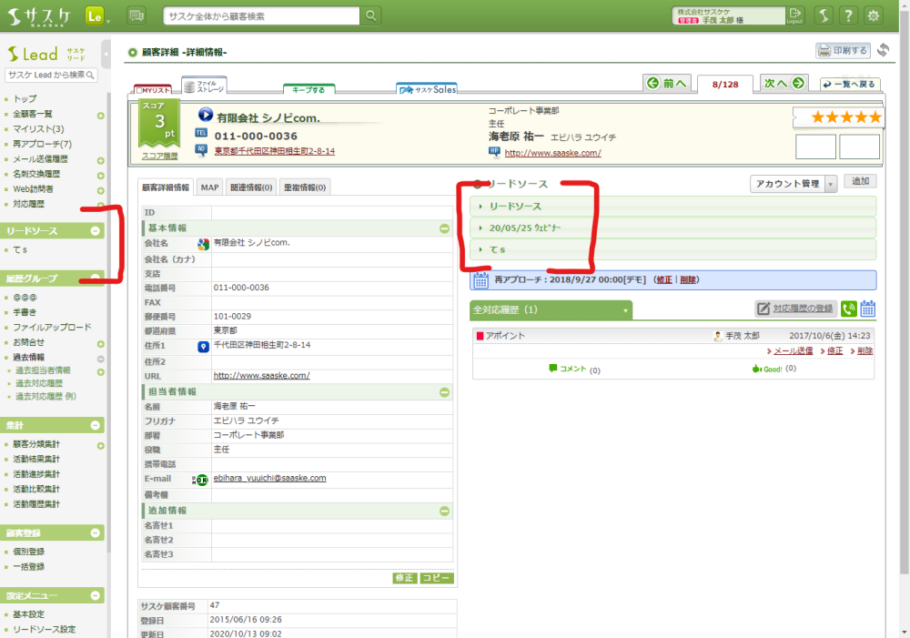Click the green plus icon next to メール送信履歴
Screen dimensions: 910x638
tap(100, 161)
